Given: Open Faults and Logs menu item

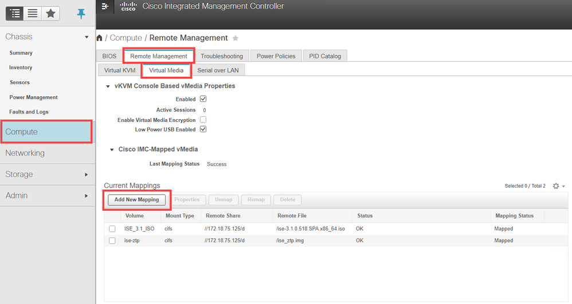Looking at the screenshot, I should [x=29, y=112].
